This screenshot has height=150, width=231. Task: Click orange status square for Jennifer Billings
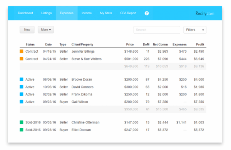pos(22,51)
